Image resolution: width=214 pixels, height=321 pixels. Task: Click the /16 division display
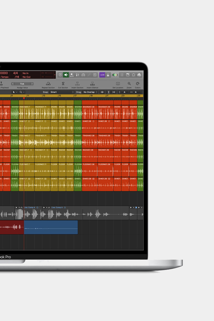(17, 77)
